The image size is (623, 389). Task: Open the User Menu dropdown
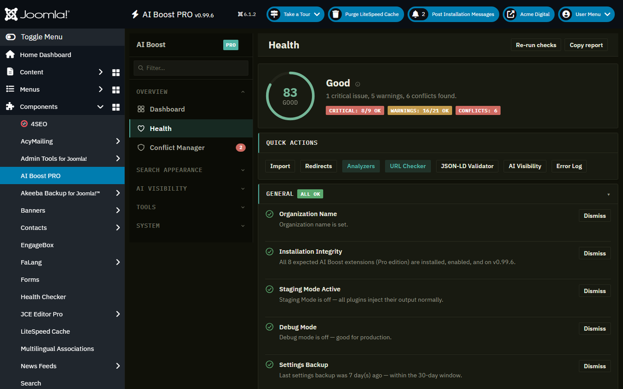point(586,15)
